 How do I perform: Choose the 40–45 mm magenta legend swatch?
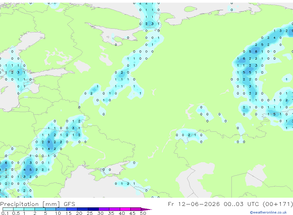[x=125, y=209]
